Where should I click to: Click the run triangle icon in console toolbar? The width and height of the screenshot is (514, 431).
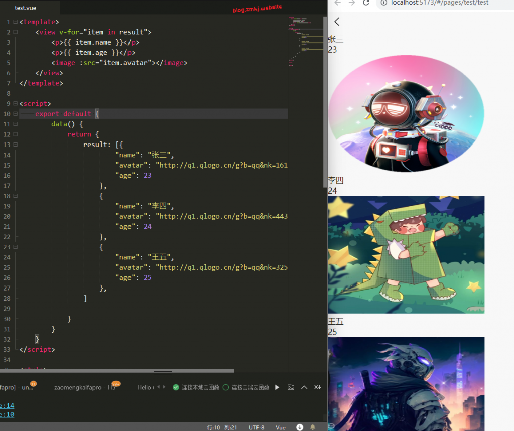coord(277,387)
